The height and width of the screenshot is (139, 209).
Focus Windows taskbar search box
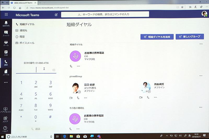point(30,137)
